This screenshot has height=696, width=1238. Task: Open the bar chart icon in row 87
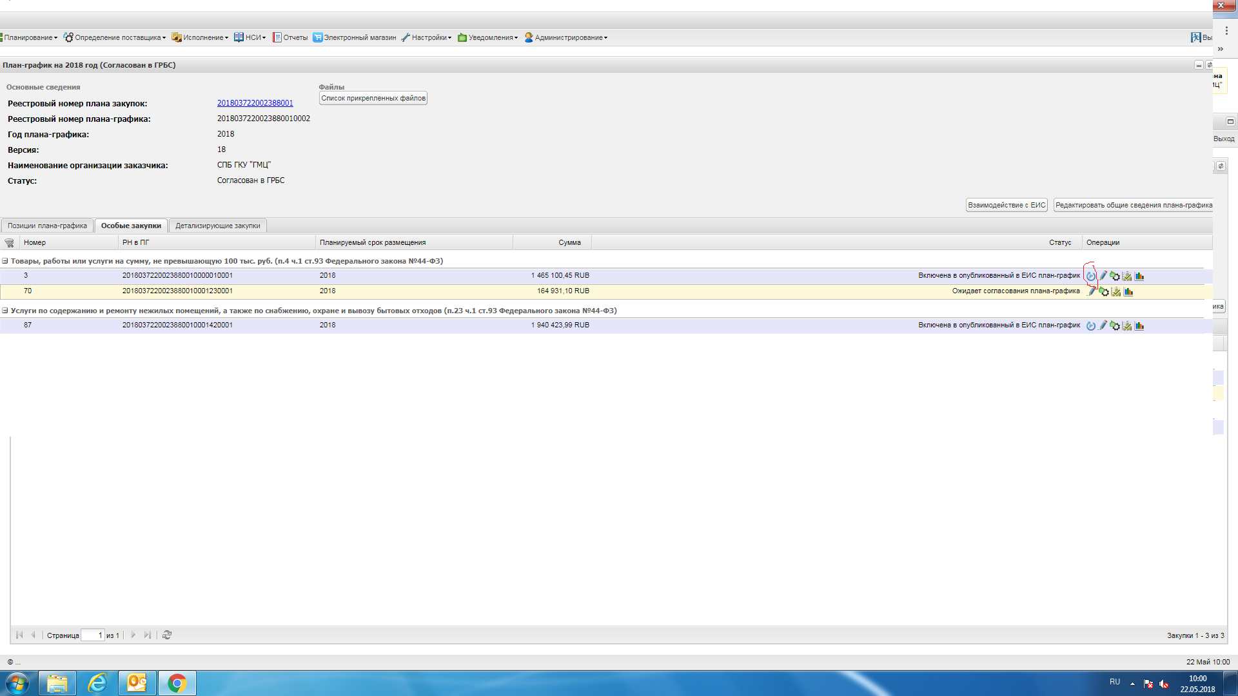point(1139,325)
